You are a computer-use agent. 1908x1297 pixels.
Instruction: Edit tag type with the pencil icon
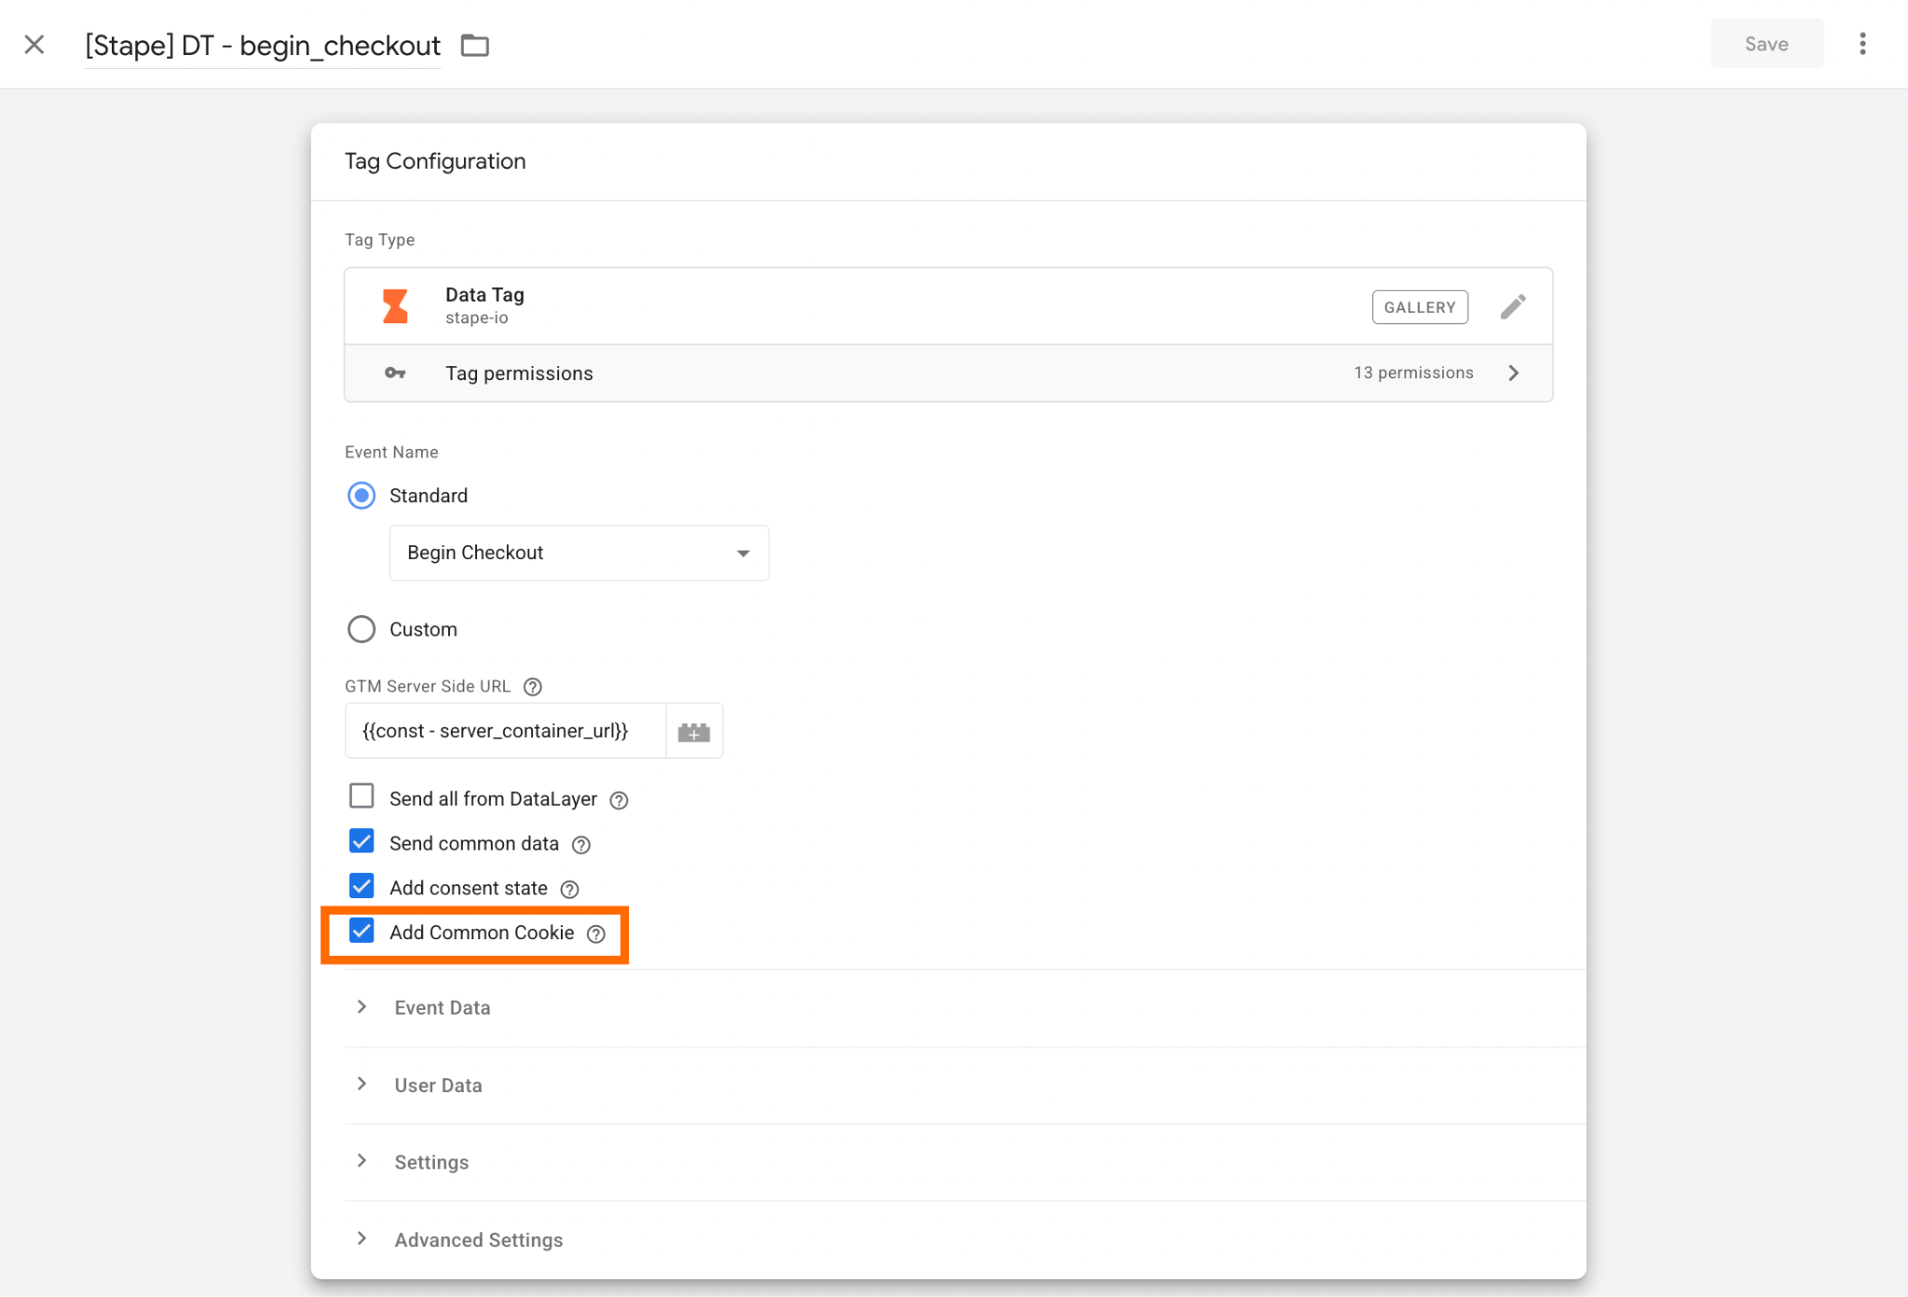coord(1513,307)
